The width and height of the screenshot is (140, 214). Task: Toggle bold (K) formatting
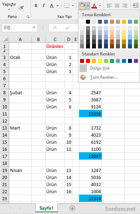point(36,6)
